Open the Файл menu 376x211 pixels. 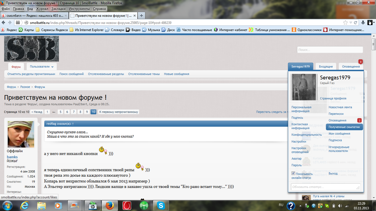pos(5,9)
